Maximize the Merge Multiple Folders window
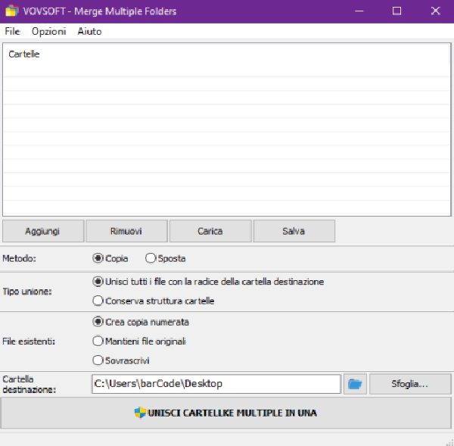This screenshot has height=446, width=454. coord(396,11)
